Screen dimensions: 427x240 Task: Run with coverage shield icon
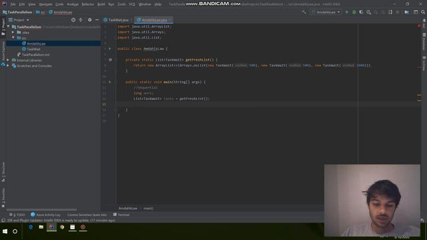pyautogui.click(x=361, y=12)
